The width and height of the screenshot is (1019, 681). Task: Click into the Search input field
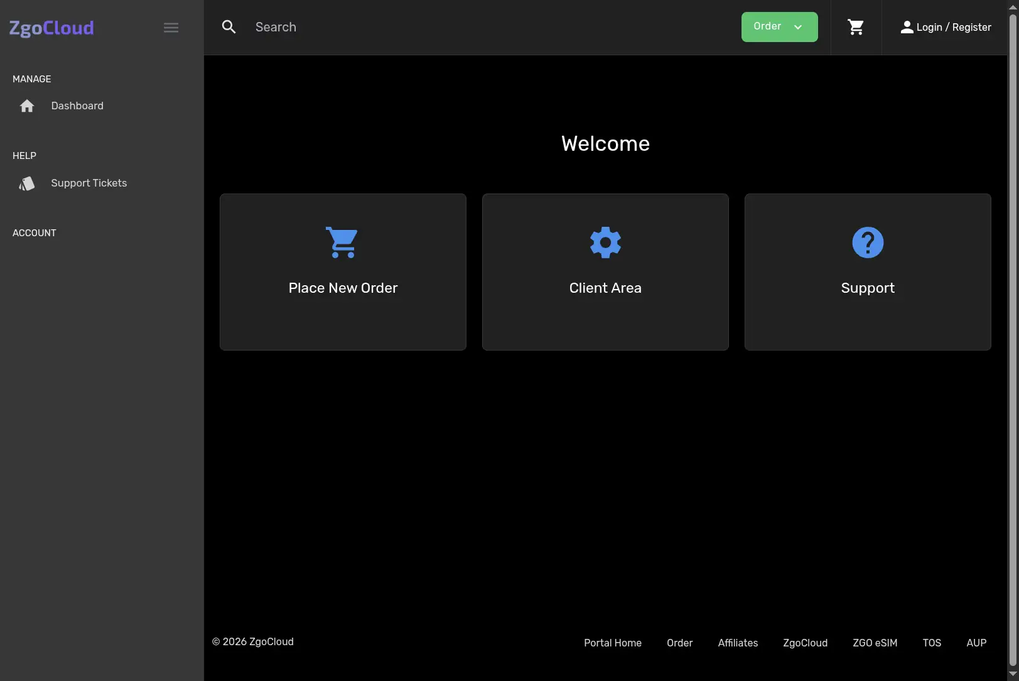pos(490,27)
